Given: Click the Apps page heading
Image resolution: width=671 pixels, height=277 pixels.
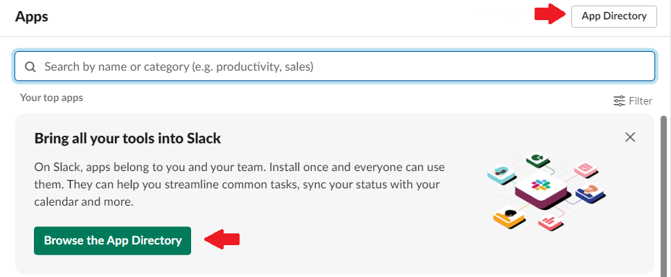Looking at the screenshot, I should (32, 17).
